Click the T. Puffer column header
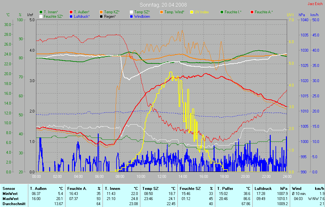 (226, 188)
